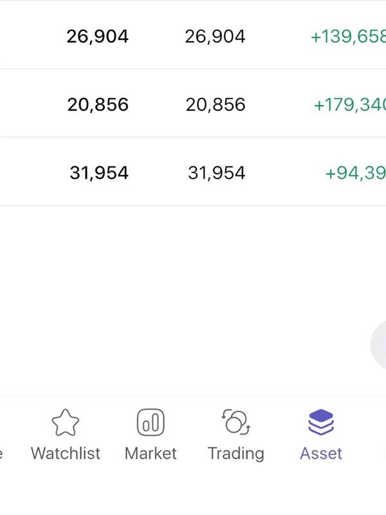Screen dimensions: 386x515
Task: Open the +139,658 profit value
Action: click(348, 37)
